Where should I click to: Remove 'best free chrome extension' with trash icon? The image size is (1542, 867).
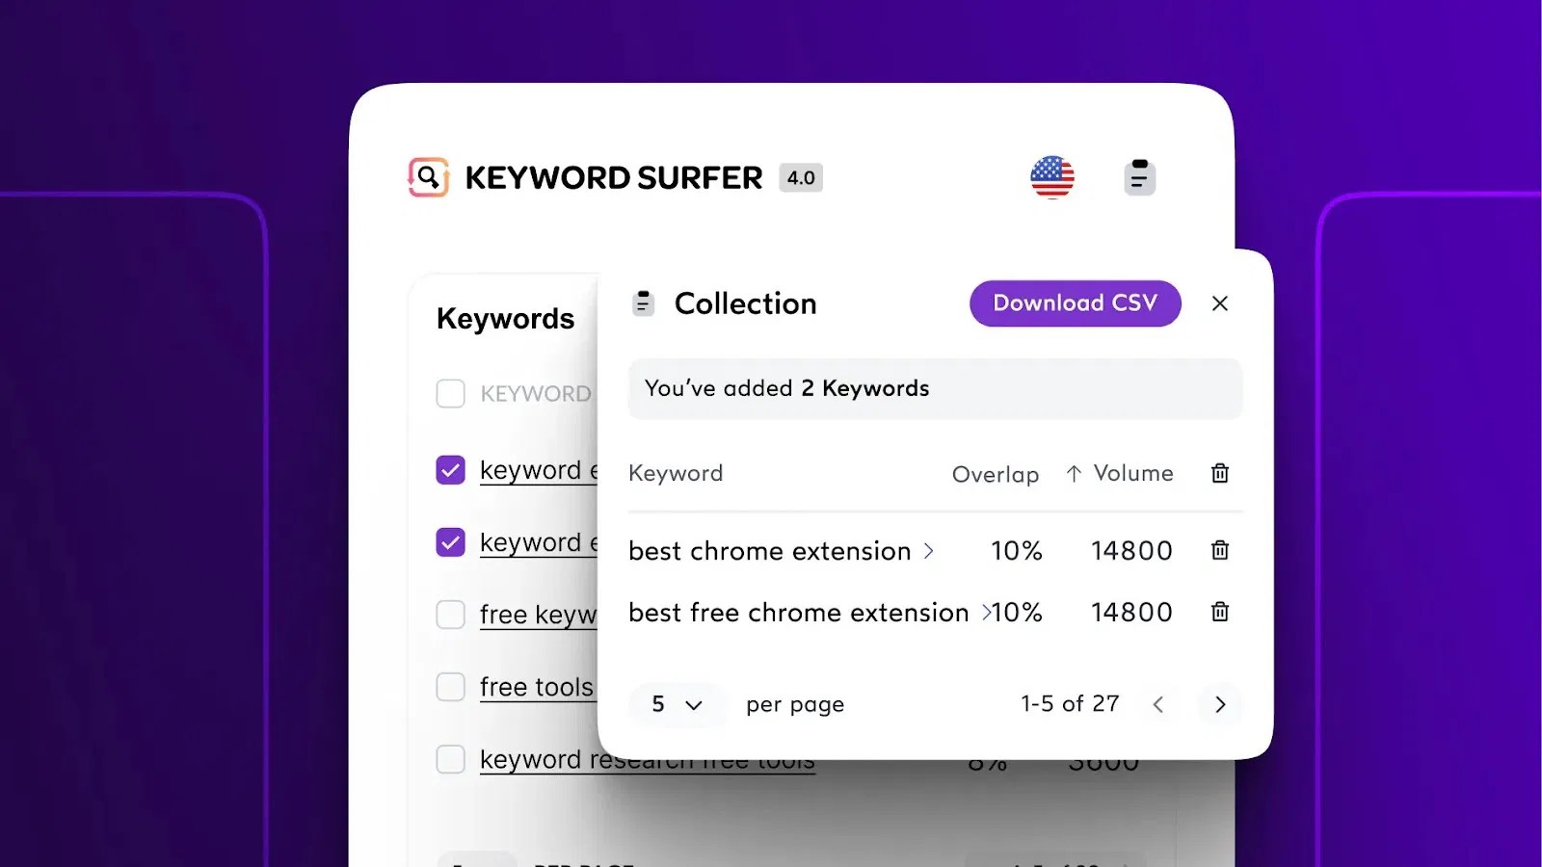[x=1220, y=612]
